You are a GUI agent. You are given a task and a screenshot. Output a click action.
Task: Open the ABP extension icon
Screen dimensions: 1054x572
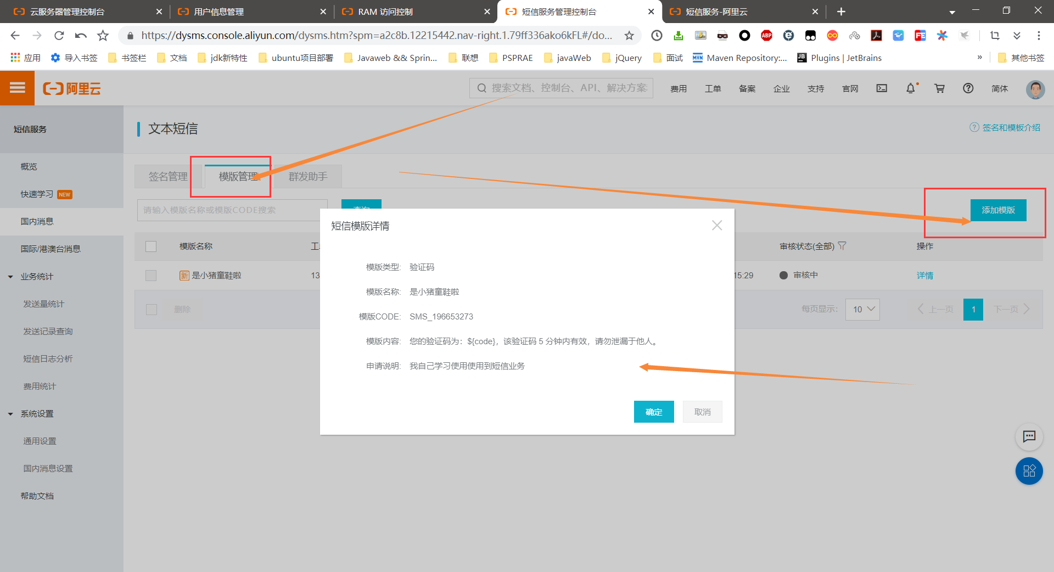pos(766,36)
